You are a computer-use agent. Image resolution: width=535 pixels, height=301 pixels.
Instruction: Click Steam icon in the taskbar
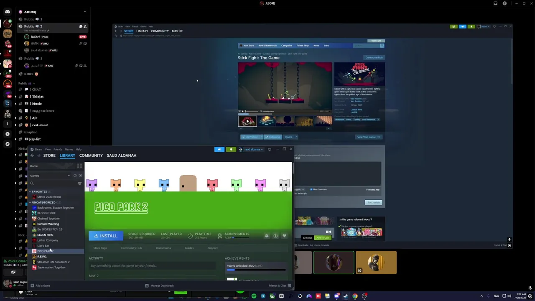pyautogui.click(x=346, y=296)
